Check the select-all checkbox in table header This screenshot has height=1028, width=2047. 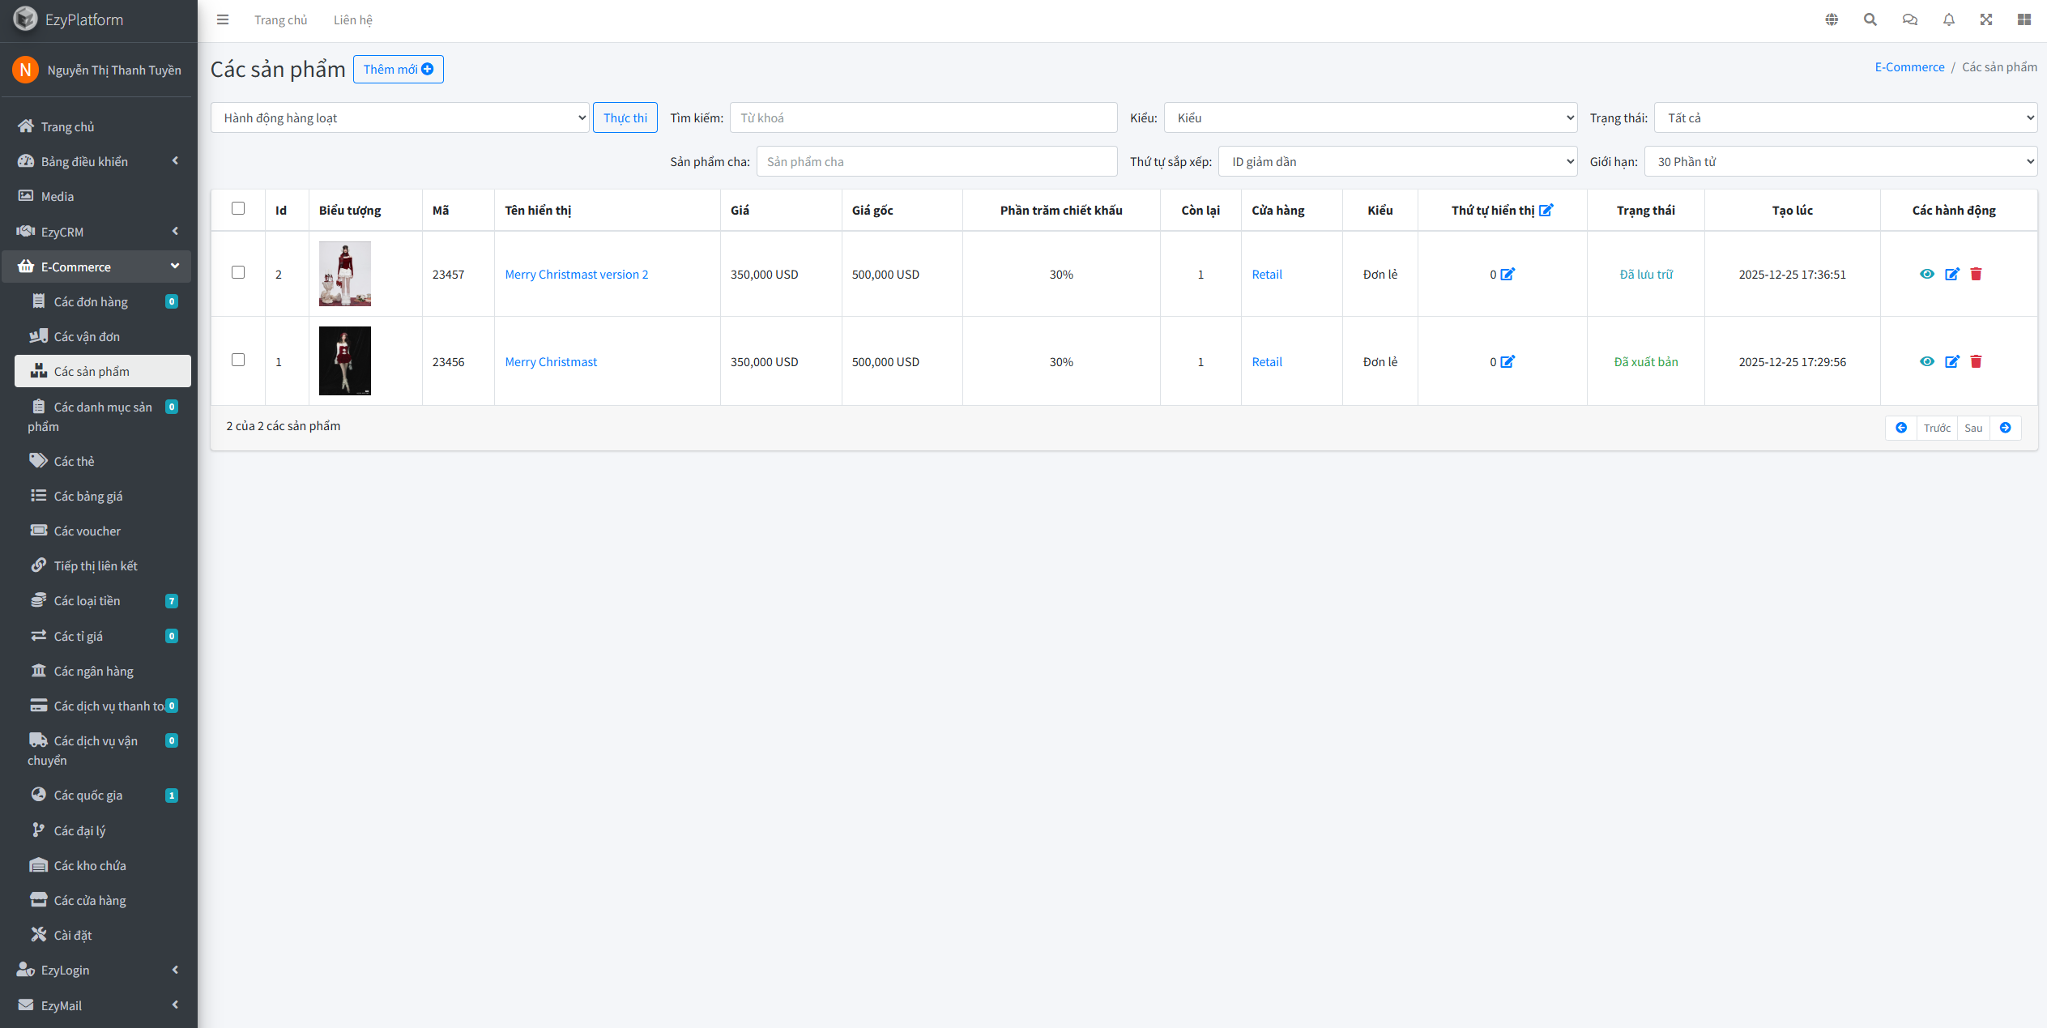point(238,208)
